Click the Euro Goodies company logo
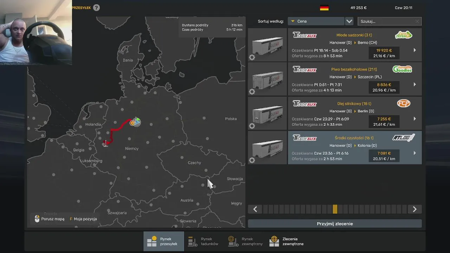 tap(402, 69)
